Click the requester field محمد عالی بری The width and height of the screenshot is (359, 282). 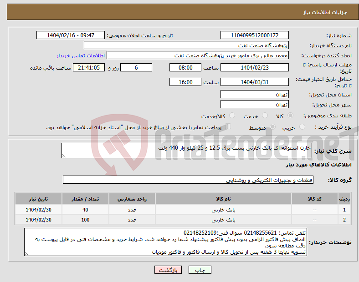[198, 55]
